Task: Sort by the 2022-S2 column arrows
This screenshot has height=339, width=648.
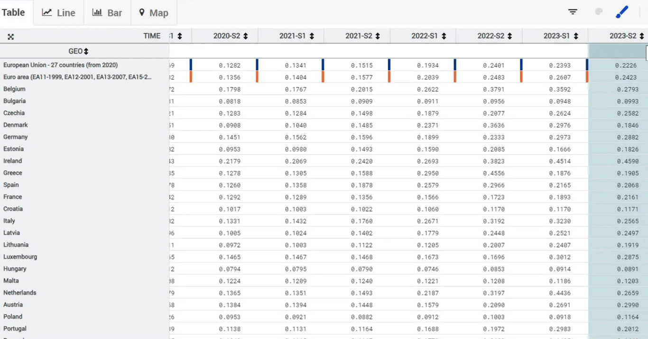Action: click(509, 36)
